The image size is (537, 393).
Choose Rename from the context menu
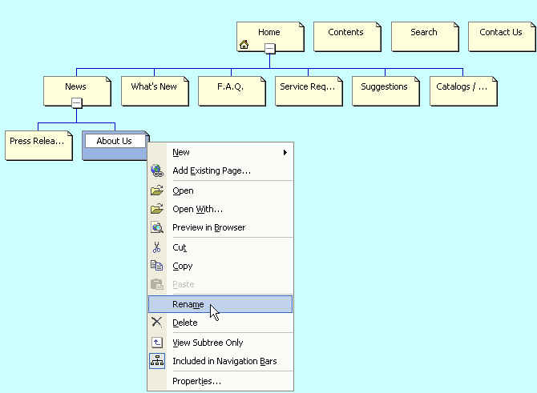[188, 304]
